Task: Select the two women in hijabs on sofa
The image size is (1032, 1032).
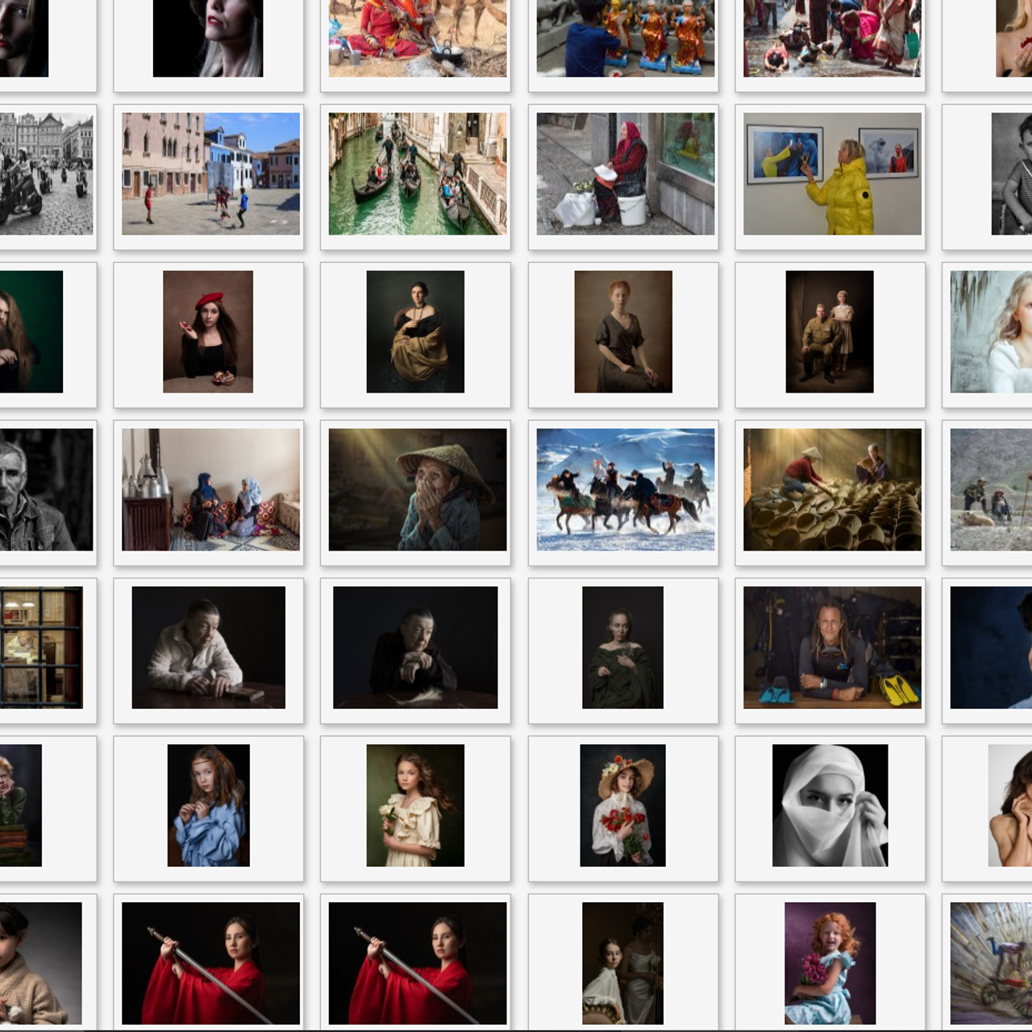Action: [x=210, y=490]
